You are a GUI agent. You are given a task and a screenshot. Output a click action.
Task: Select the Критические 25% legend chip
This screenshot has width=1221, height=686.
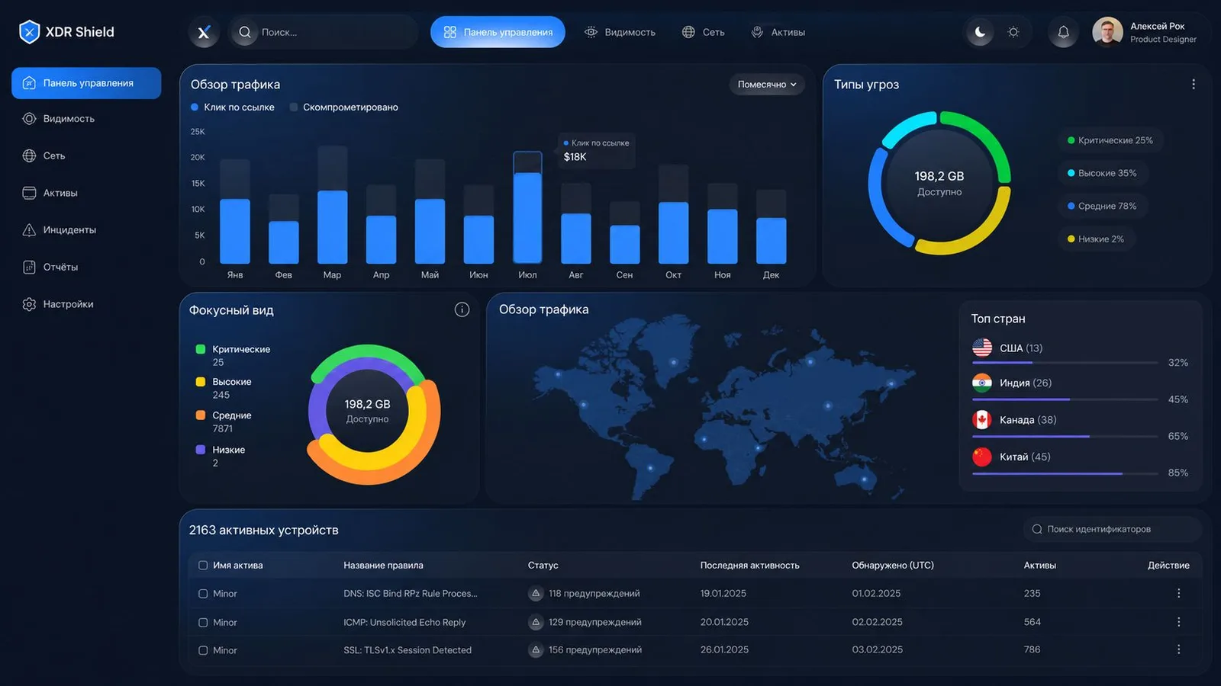(x=1110, y=140)
